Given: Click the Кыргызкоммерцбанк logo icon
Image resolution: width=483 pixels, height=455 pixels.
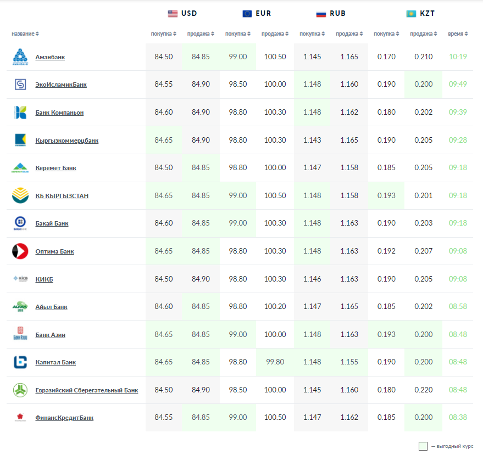Looking at the screenshot, I should 20,141.
